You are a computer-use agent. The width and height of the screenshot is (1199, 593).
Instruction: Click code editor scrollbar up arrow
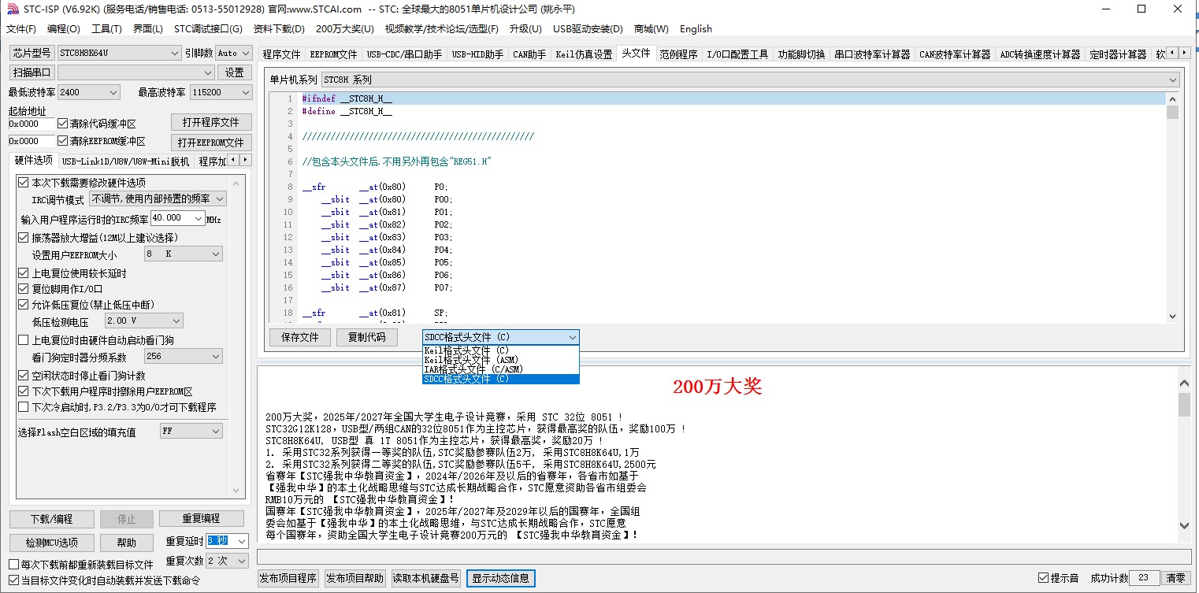coord(1172,99)
